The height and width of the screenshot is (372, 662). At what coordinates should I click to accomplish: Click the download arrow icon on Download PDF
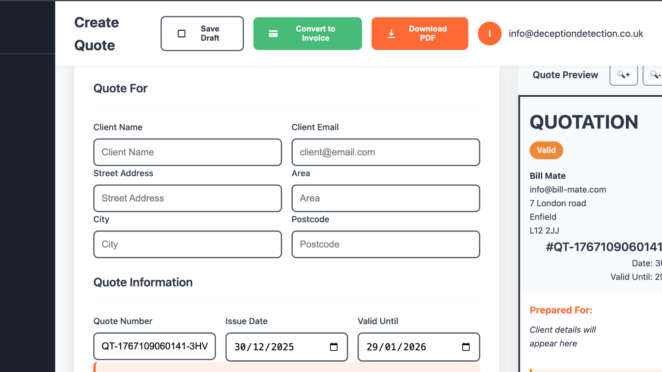(x=391, y=33)
